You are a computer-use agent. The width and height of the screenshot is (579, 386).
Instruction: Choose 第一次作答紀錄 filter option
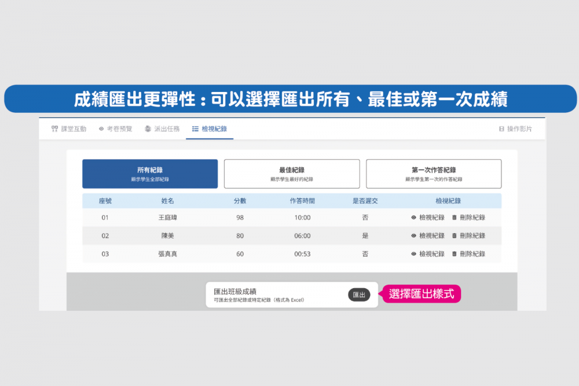(434, 174)
